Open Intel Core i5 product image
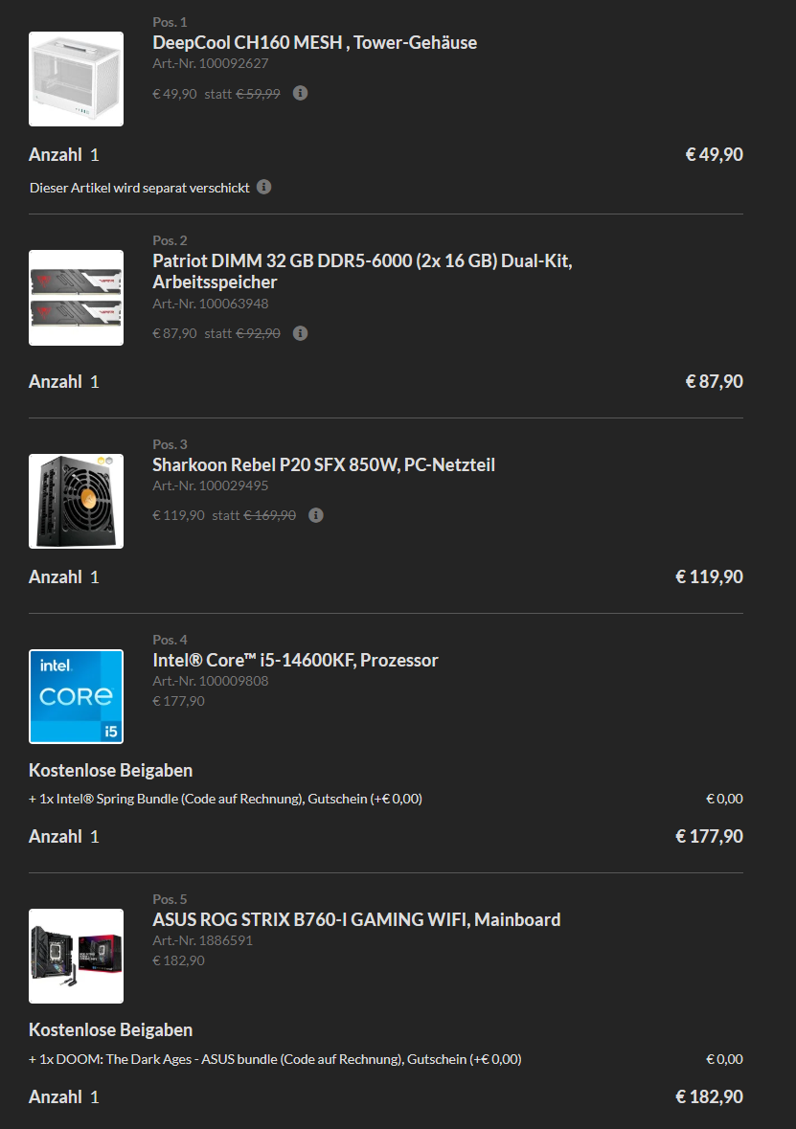796x1129 pixels. tap(77, 696)
